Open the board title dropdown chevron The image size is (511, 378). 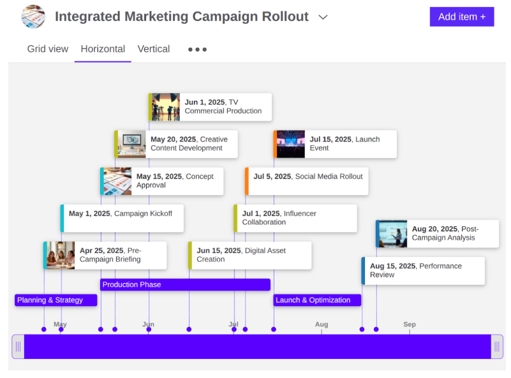pos(323,17)
